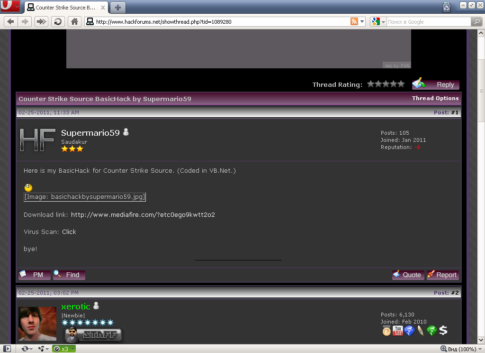Go to the home page
Image resolution: width=485 pixels, height=353 pixels.
[x=74, y=22]
